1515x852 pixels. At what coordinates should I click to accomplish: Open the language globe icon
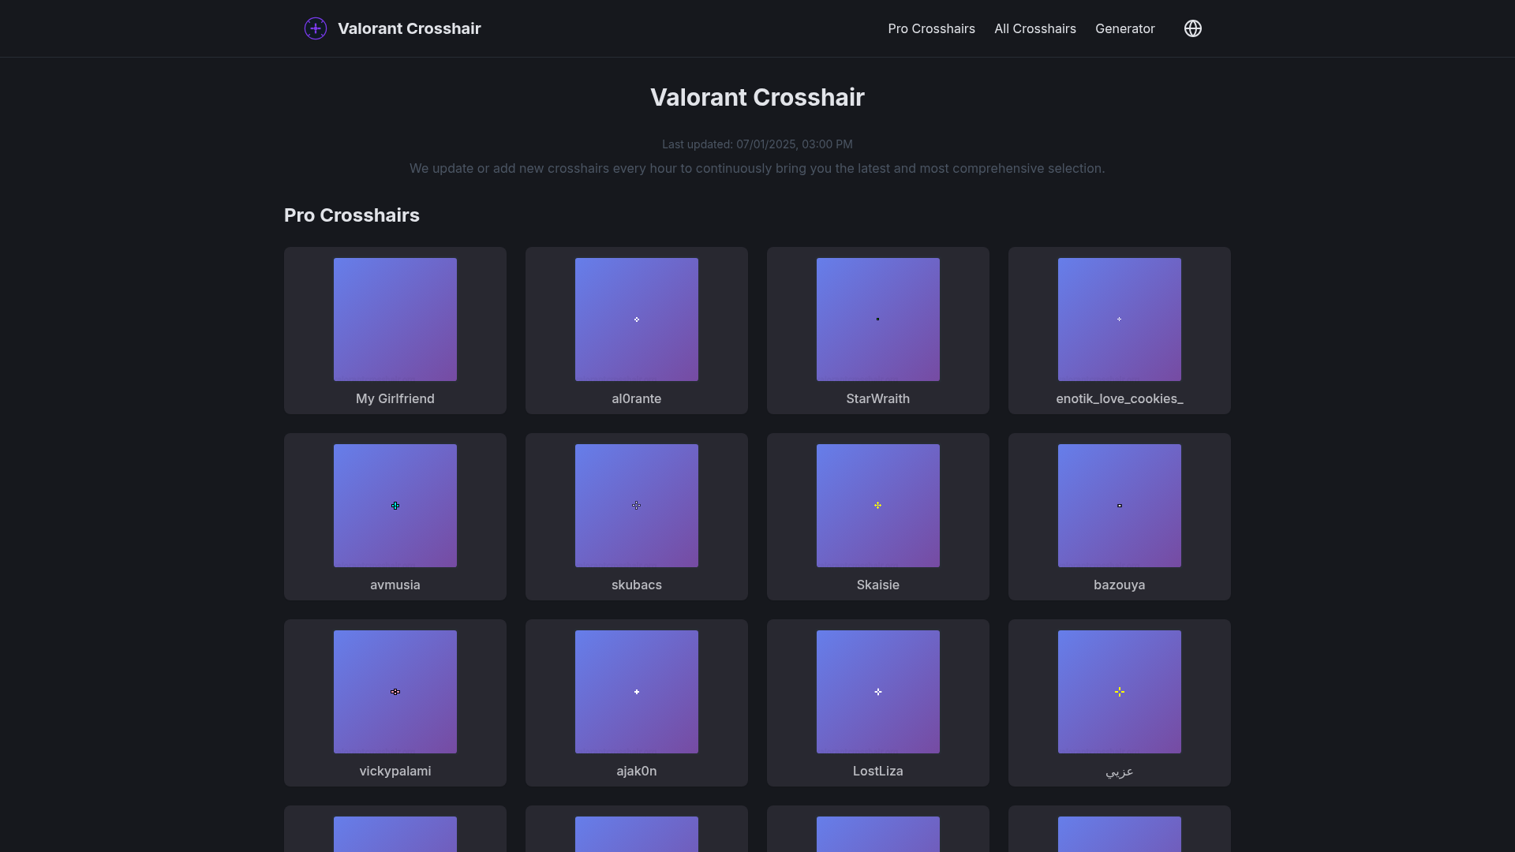(1193, 28)
